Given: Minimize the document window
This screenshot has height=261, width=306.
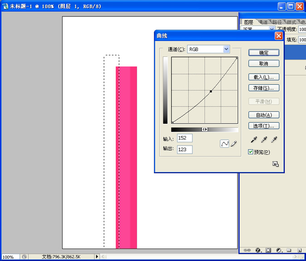Looking at the screenshot, I should (281, 6).
